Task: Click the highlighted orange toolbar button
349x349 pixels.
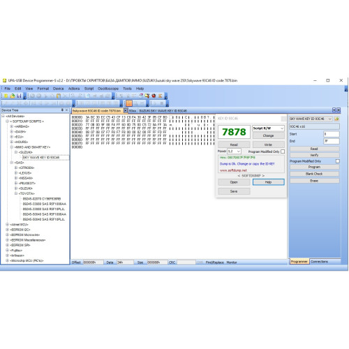Action: pyautogui.click(x=129, y=103)
